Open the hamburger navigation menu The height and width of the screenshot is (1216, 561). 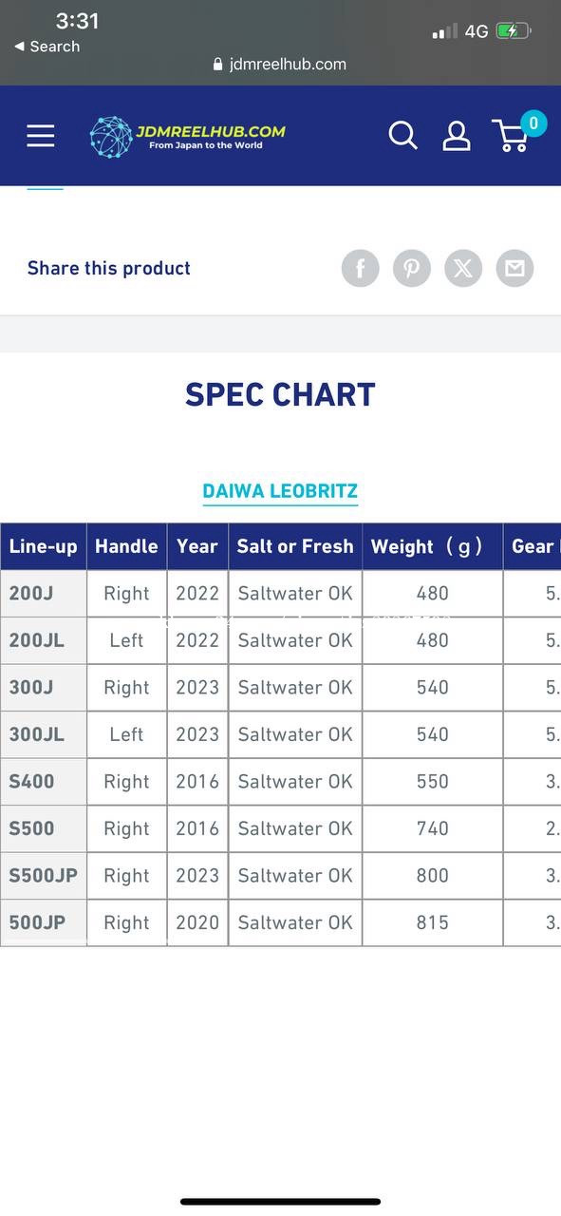[x=41, y=136]
